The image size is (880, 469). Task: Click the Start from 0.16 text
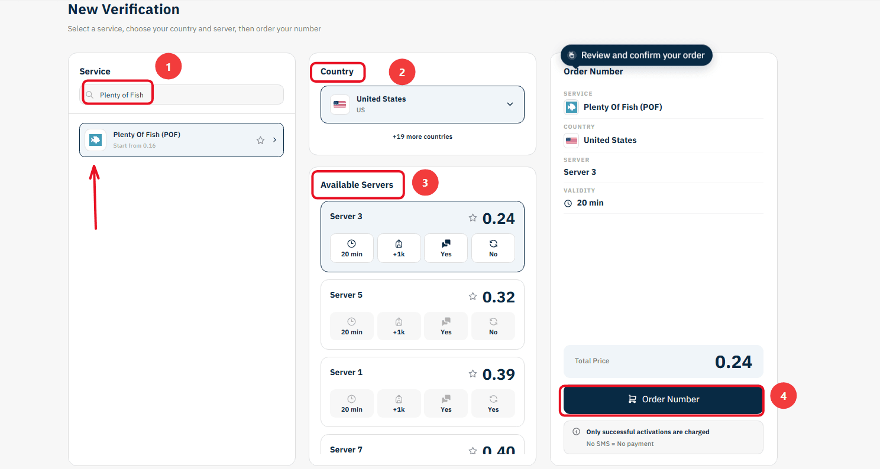[134, 145]
